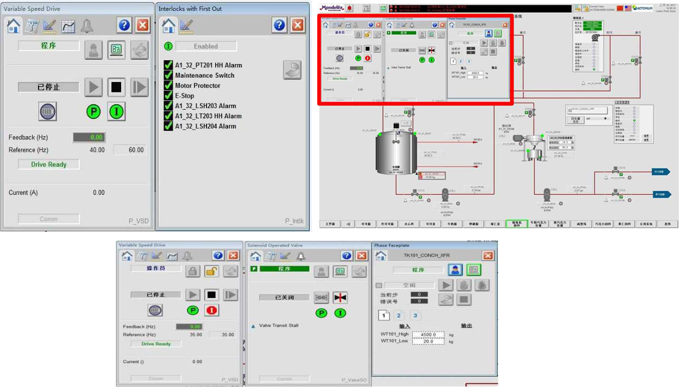Click the blue help icon in Interlocks with First Out panel

(x=279, y=25)
